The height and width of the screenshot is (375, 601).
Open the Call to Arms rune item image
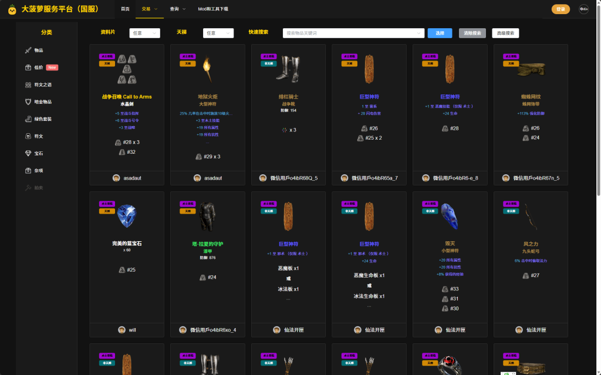tap(127, 69)
